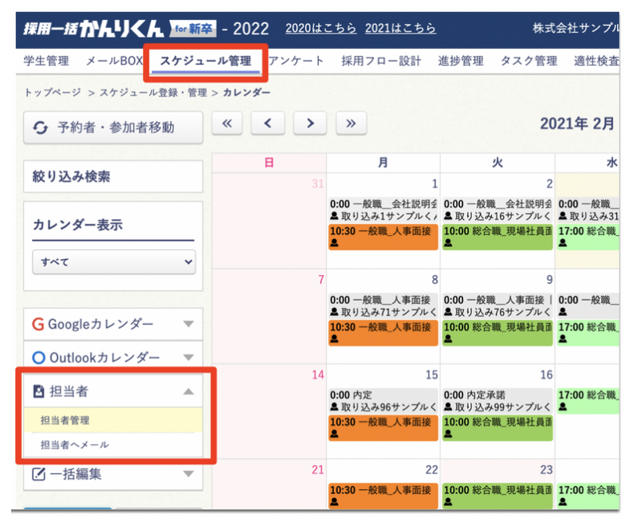This screenshot has width=634, height=518.
Task: Advance to next month with single-right arrow
Action: coord(310,123)
